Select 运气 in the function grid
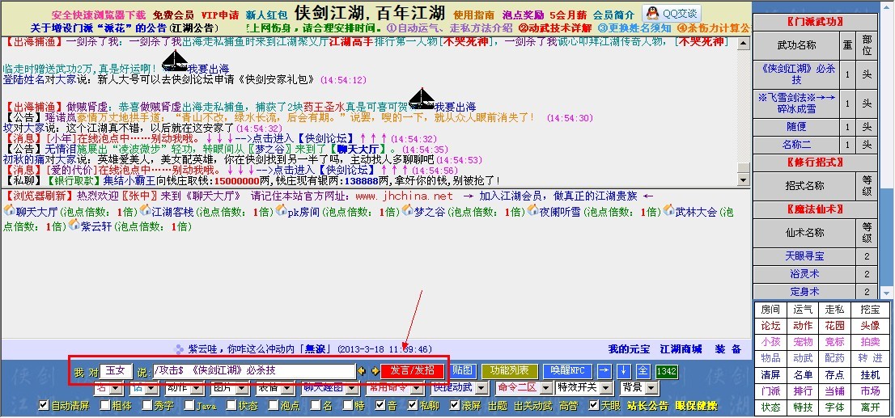The image size is (895, 418). pos(803,310)
